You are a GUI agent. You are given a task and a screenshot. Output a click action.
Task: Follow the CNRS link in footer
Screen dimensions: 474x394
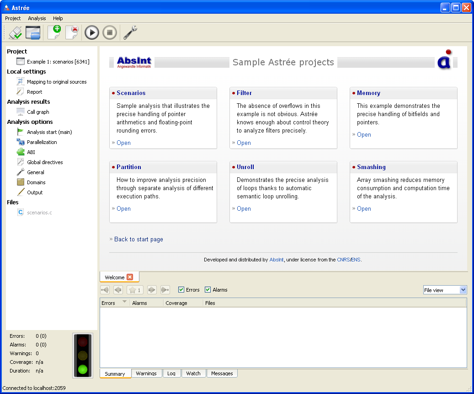[343, 260]
